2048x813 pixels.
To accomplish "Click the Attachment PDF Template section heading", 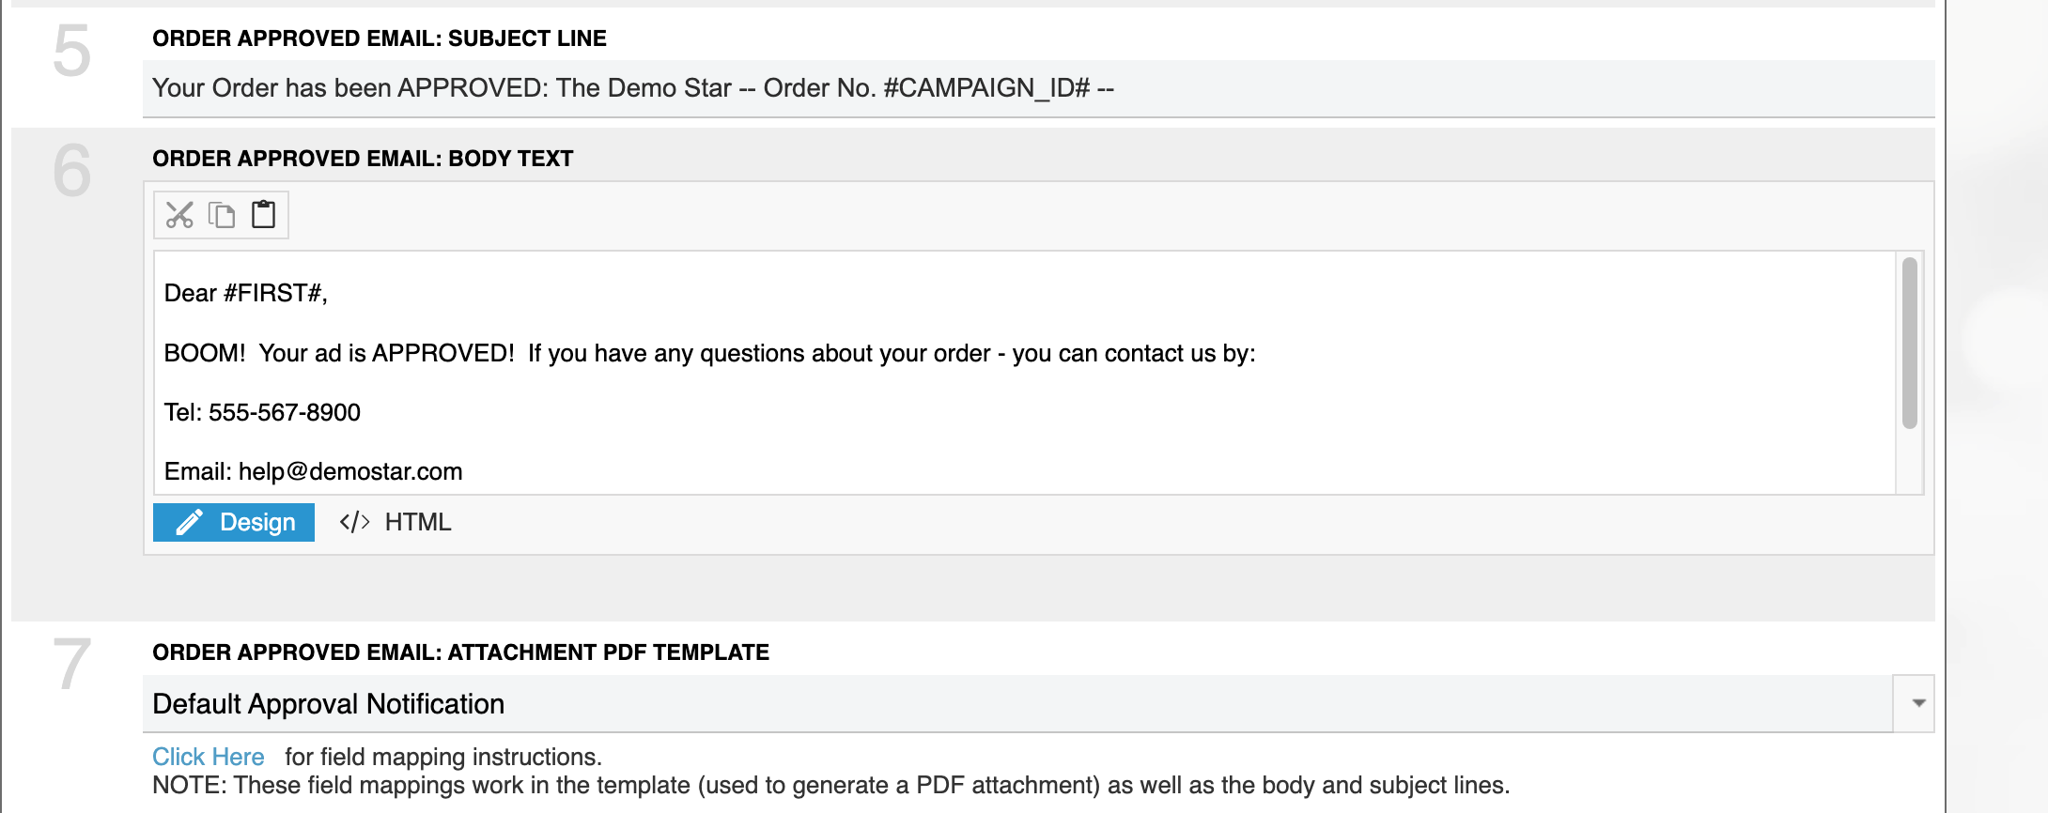I will pos(460,652).
